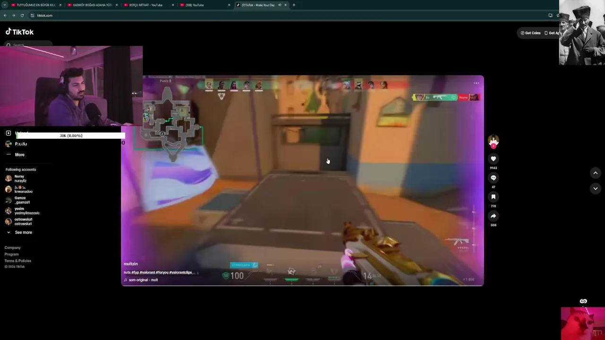Bookmark the video to favorites
605x340 pixels.
click(x=493, y=196)
